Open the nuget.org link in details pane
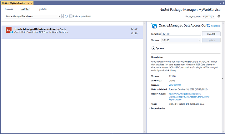Image resolution: width=225 pixels, height=134 pixels. pyautogui.click(x=216, y=26)
